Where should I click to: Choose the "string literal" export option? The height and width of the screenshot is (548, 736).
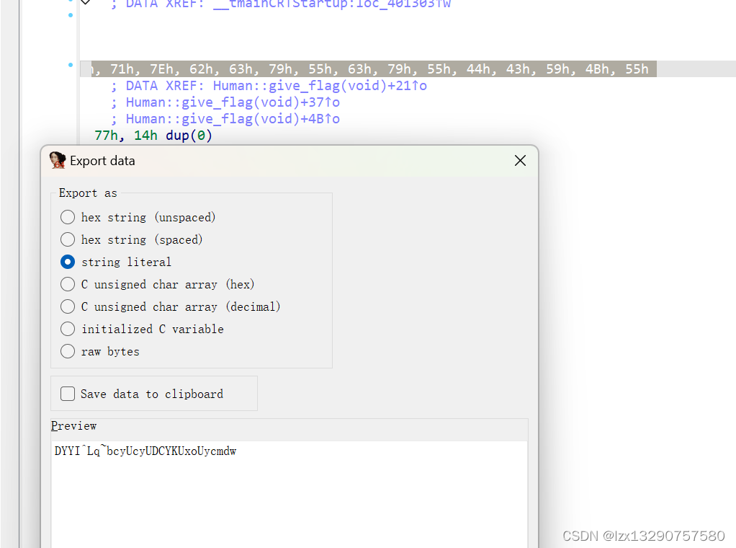(x=67, y=262)
